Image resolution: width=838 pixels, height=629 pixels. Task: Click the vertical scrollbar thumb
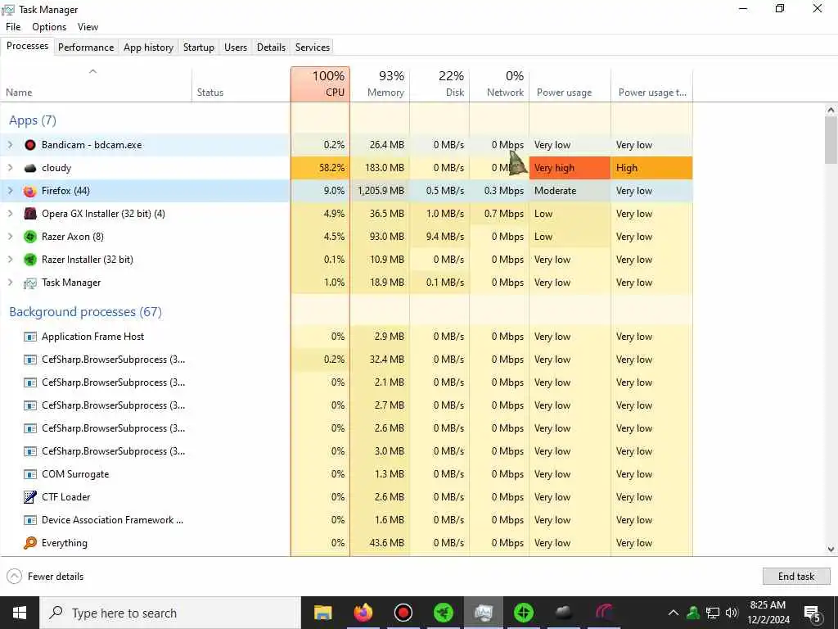(831, 140)
